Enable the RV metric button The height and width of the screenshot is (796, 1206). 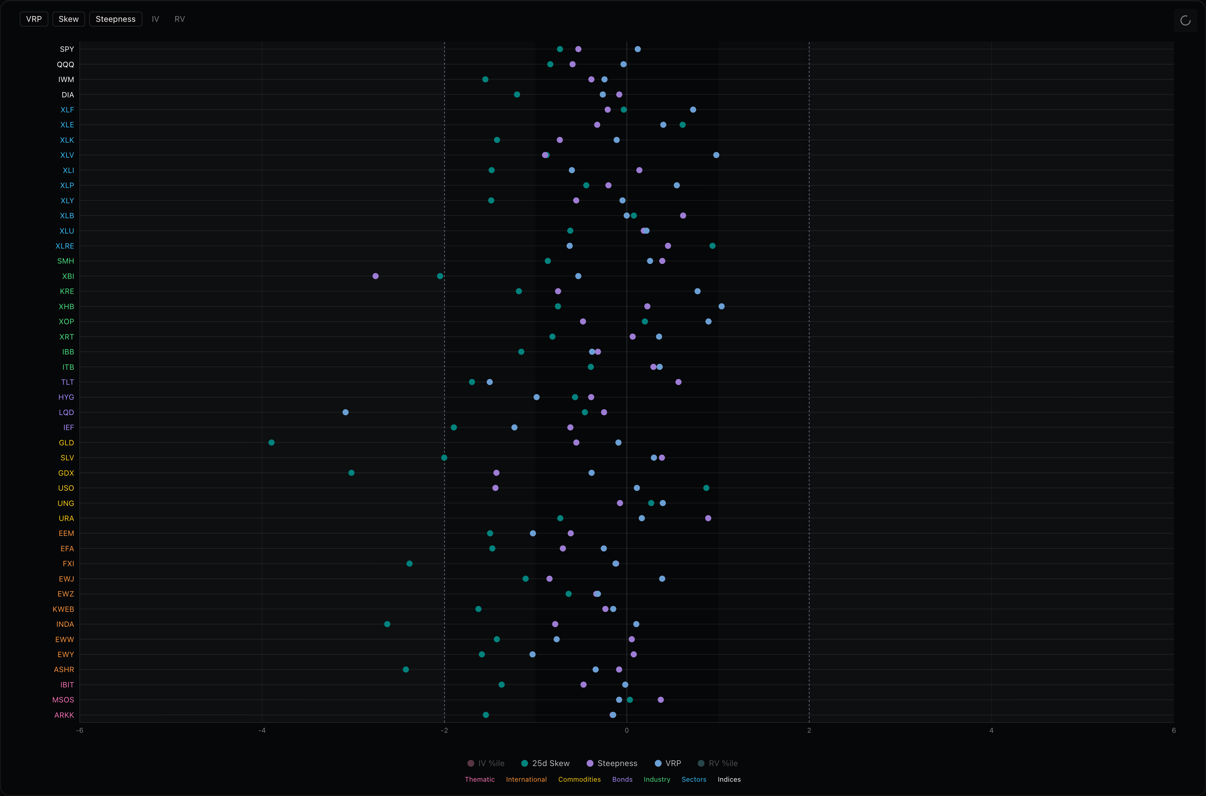[x=179, y=19]
